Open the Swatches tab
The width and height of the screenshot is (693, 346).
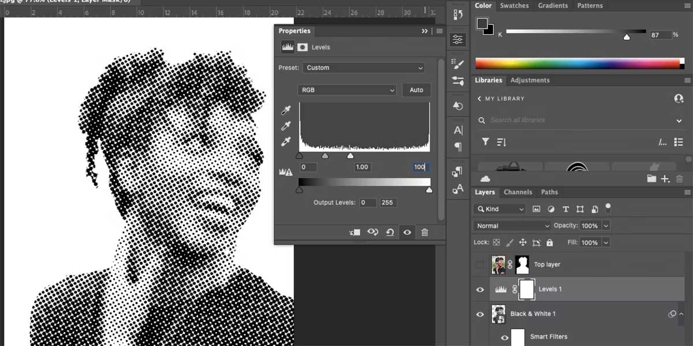[514, 6]
